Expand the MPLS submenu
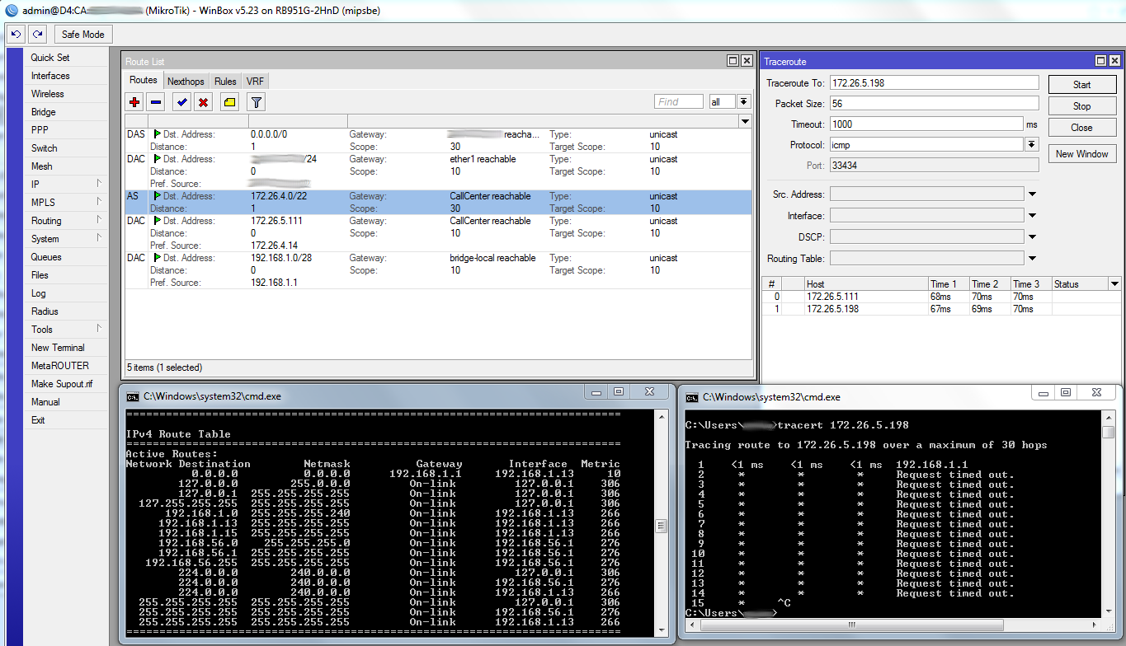Image resolution: width=1126 pixels, height=646 pixels. tap(68, 203)
